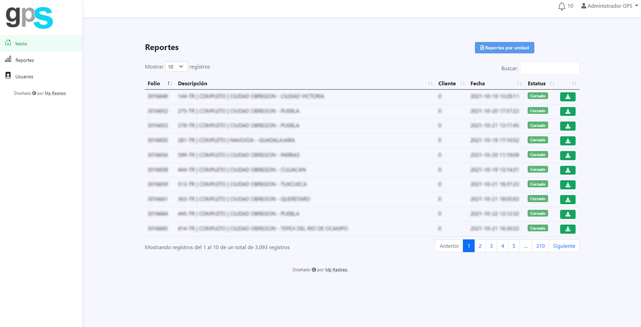
Task: Focus the Buscar search field
Action: 549,68
